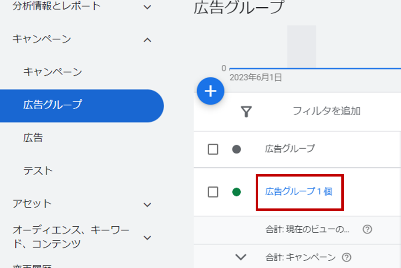
Task: Select 広告グループ in the sidebar
Action: (x=82, y=105)
